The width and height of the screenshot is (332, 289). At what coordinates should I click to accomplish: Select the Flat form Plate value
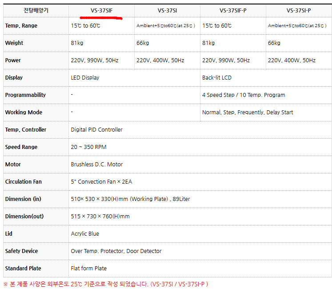(x=89, y=269)
